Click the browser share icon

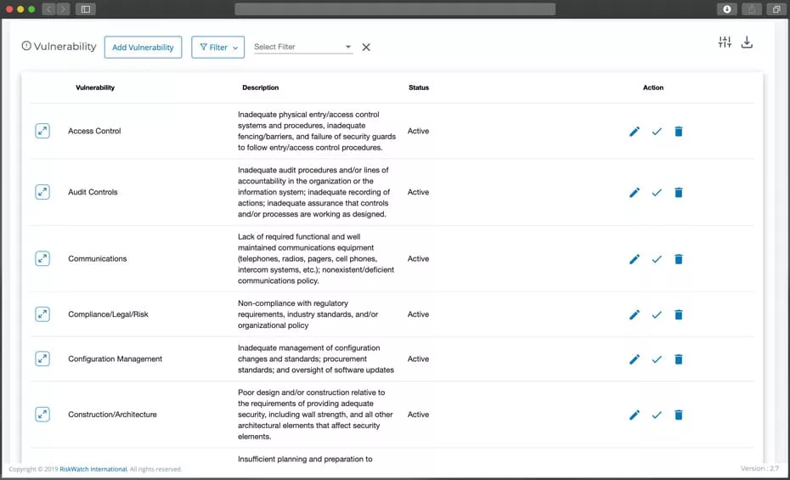click(x=752, y=9)
